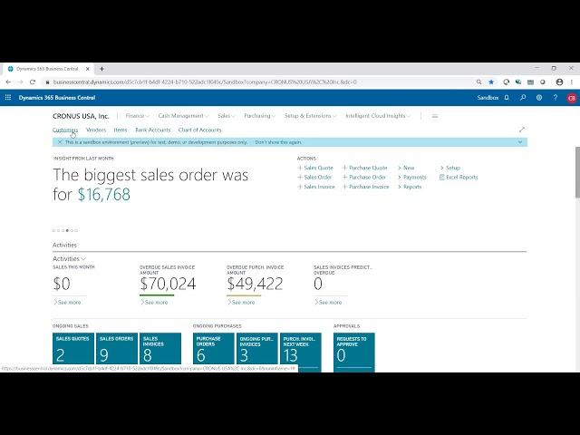
Task: Dismiss the sandbox notification with X
Action: [x=60, y=142]
